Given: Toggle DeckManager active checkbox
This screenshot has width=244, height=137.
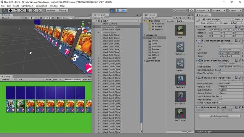Looking at the screenshot, I should pos(204,19).
